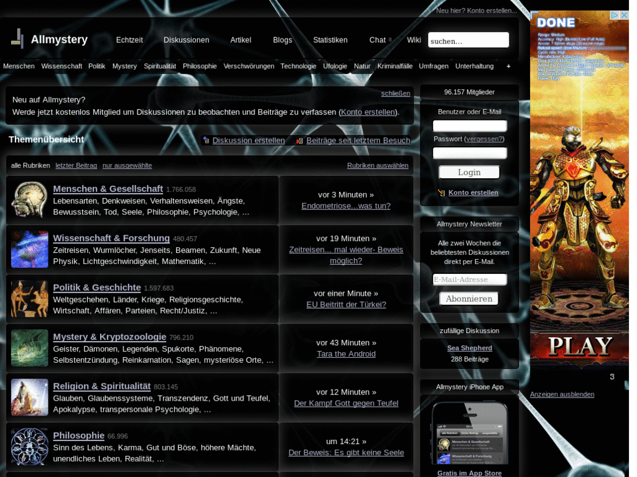637x477 pixels.
Task: Click the Konto erstellen sidebar icon
Action: (x=442, y=193)
